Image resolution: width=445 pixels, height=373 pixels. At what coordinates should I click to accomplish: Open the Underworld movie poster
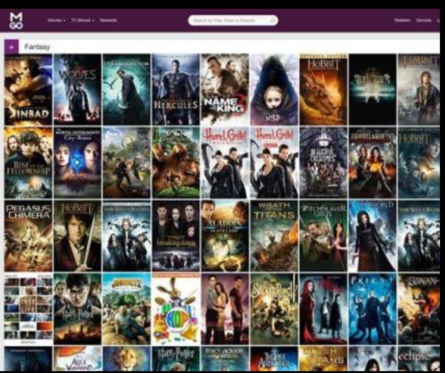(373, 236)
